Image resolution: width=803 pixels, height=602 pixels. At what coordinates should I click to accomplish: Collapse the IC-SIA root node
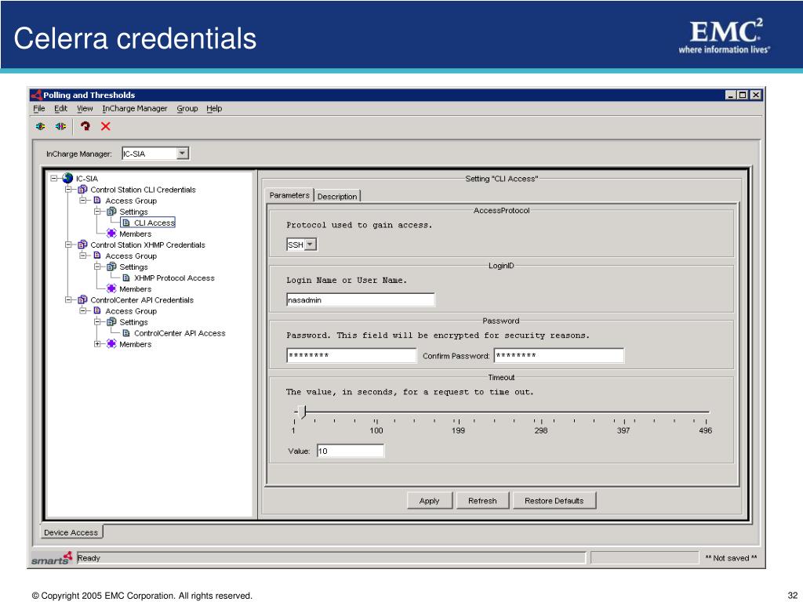(54, 178)
